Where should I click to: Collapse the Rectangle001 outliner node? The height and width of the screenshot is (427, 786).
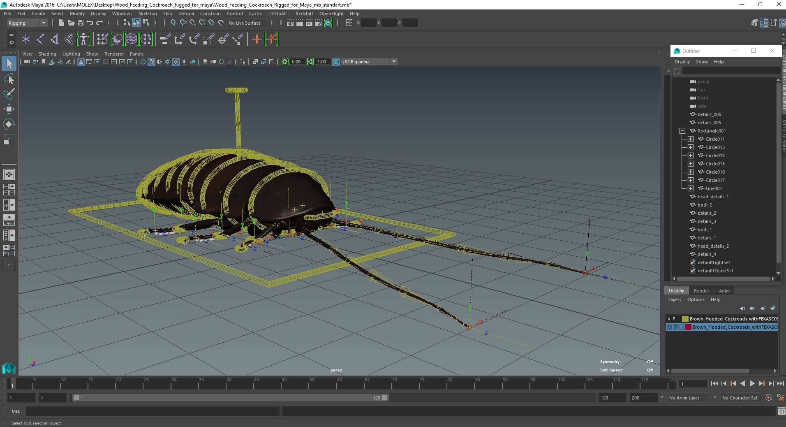point(682,131)
